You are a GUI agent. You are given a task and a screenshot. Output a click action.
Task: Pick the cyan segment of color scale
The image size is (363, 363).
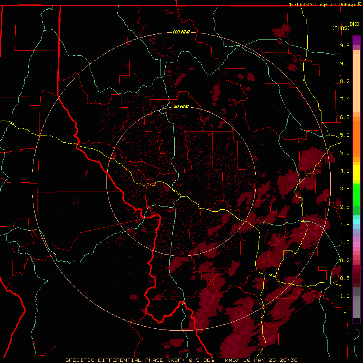356,222
